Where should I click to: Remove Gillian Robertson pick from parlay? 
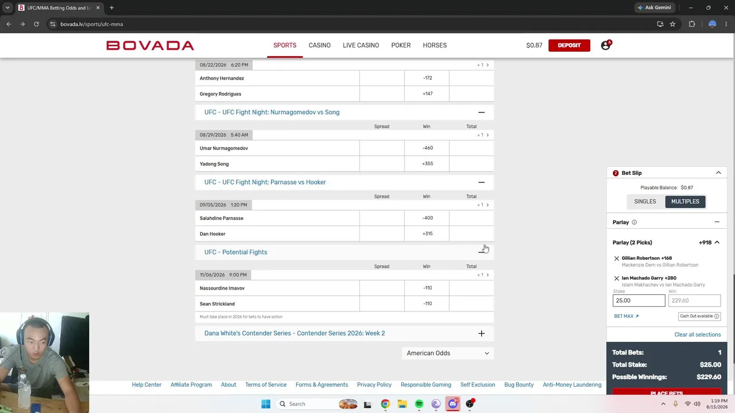point(617,259)
